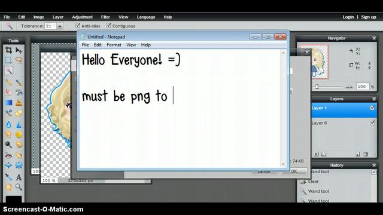This screenshot has width=383, height=215.
Task: Click History panel scroll up arrow
Action: click(373, 172)
